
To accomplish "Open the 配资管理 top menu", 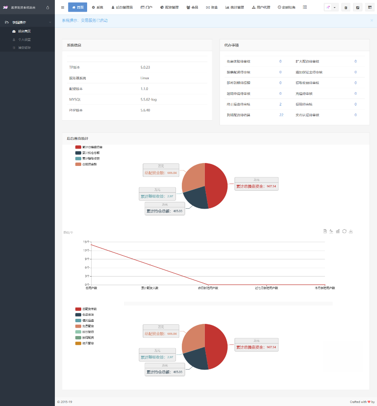I will [x=169, y=7].
